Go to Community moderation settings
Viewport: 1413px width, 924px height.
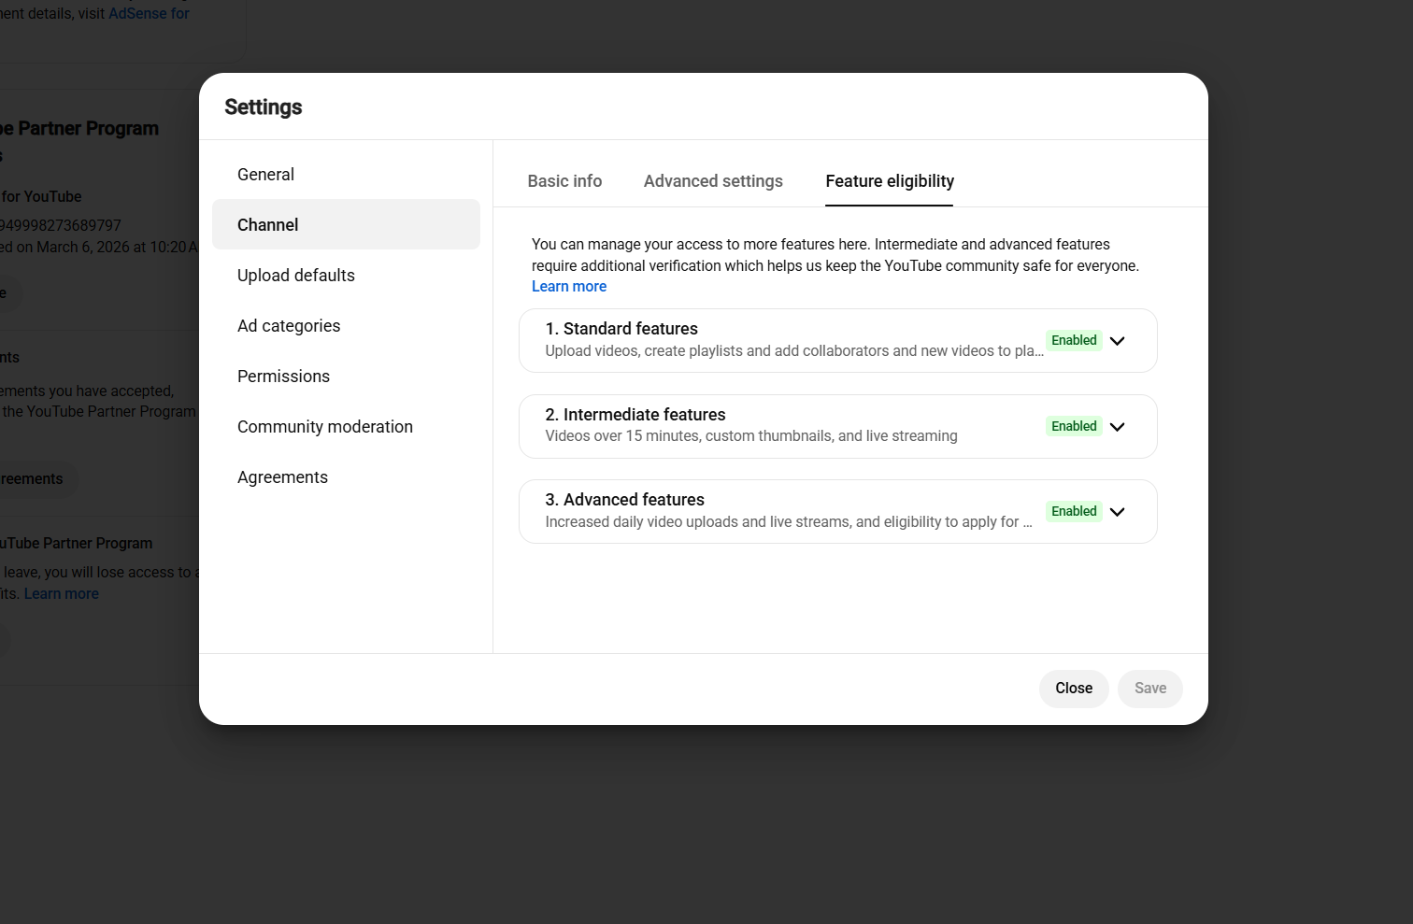(x=346, y=427)
